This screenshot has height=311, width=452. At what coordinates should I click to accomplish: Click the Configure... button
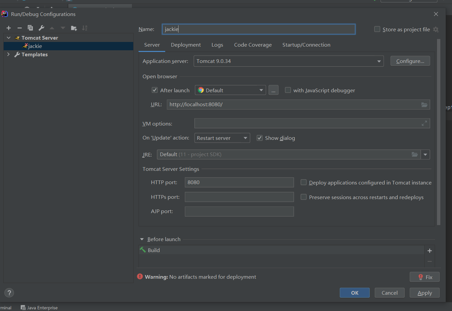[x=410, y=61]
